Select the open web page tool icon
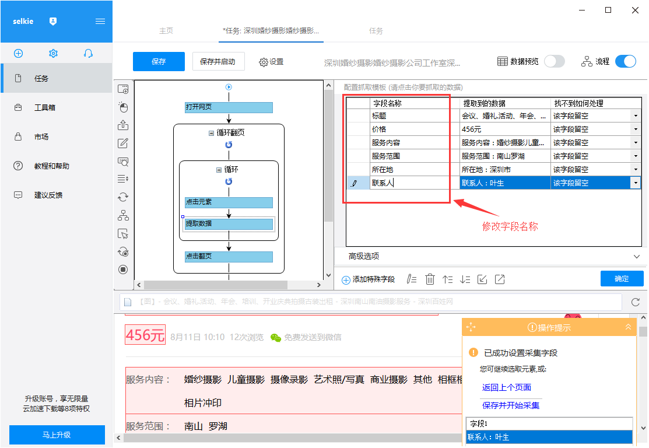Image resolution: width=649 pixels, height=448 pixels. [x=123, y=89]
